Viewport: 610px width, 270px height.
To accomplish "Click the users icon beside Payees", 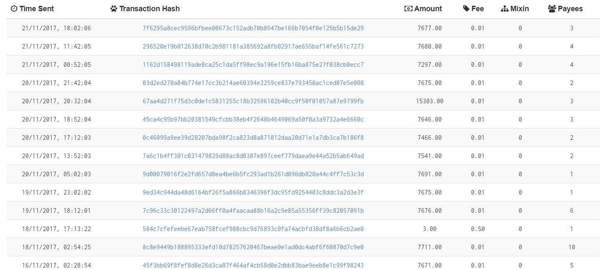I will pyautogui.click(x=552, y=9).
